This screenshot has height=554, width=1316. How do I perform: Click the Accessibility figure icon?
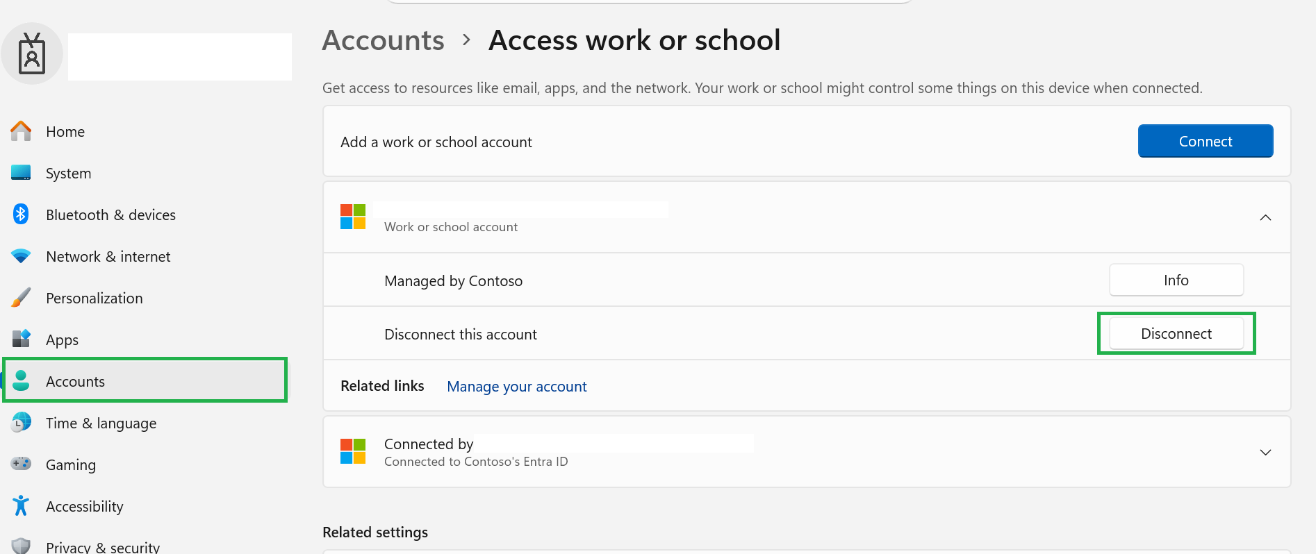coord(21,505)
